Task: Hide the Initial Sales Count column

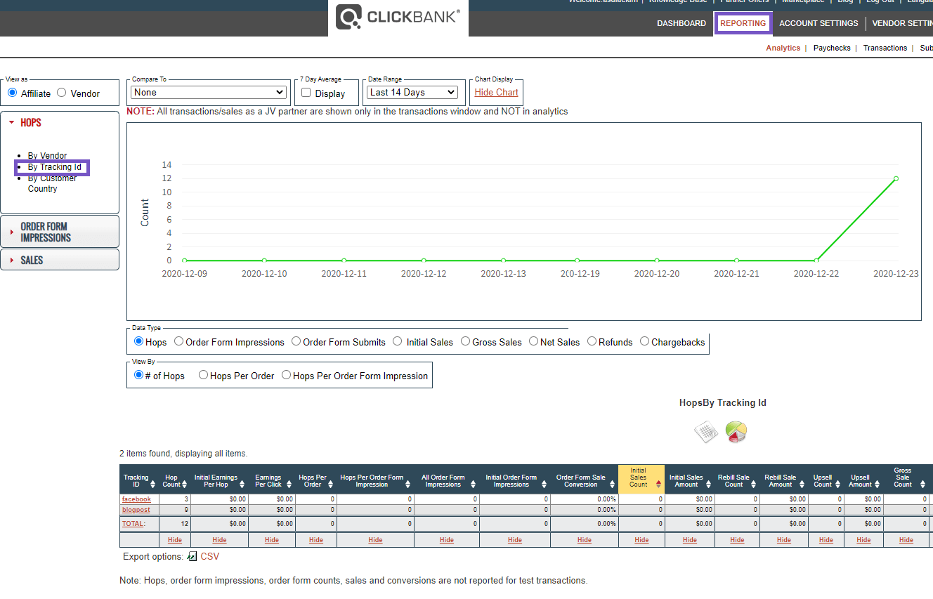Action: click(641, 540)
